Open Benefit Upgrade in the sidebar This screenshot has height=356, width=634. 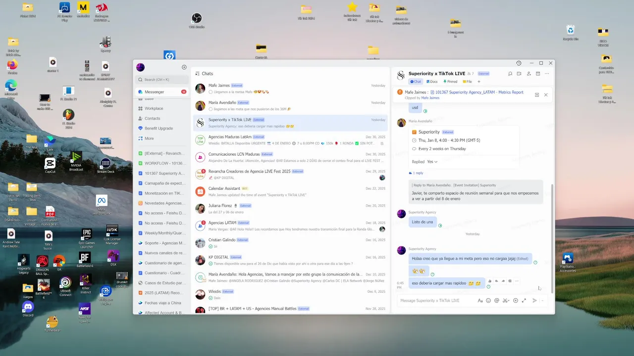click(x=162, y=129)
